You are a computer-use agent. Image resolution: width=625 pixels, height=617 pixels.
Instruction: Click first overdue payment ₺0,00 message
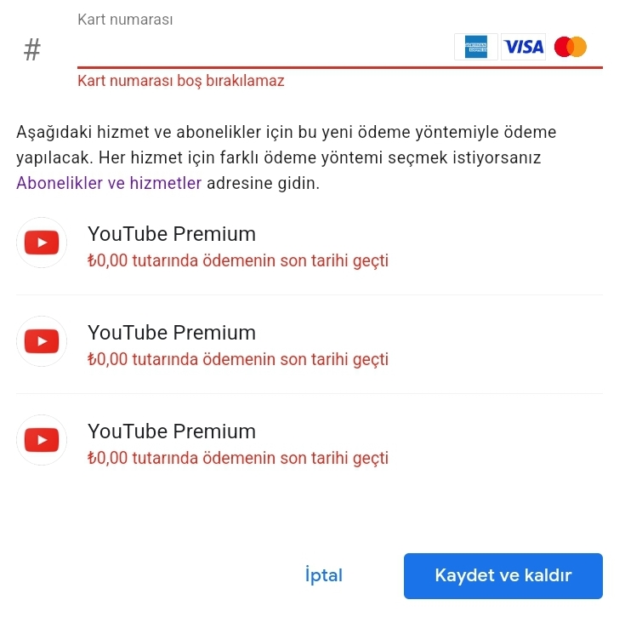click(x=238, y=260)
